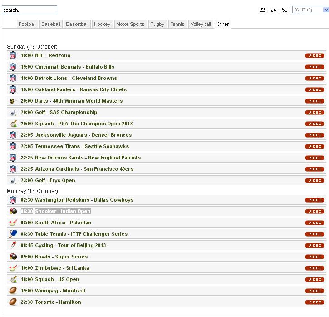This screenshot has height=317, width=329.
Task: Open the Motor Sports tab
Action: point(130,24)
